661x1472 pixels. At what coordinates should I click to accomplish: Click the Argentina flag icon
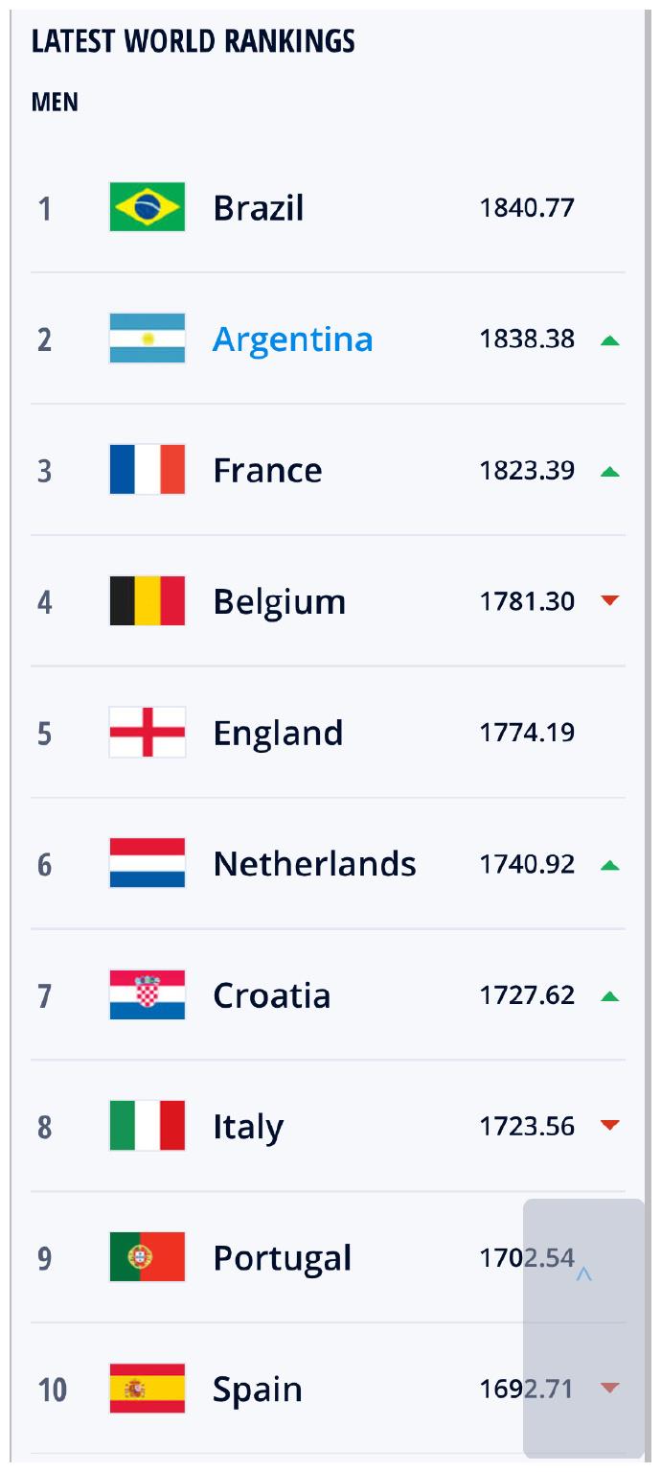pyautogui.click(x=148, y=339)
